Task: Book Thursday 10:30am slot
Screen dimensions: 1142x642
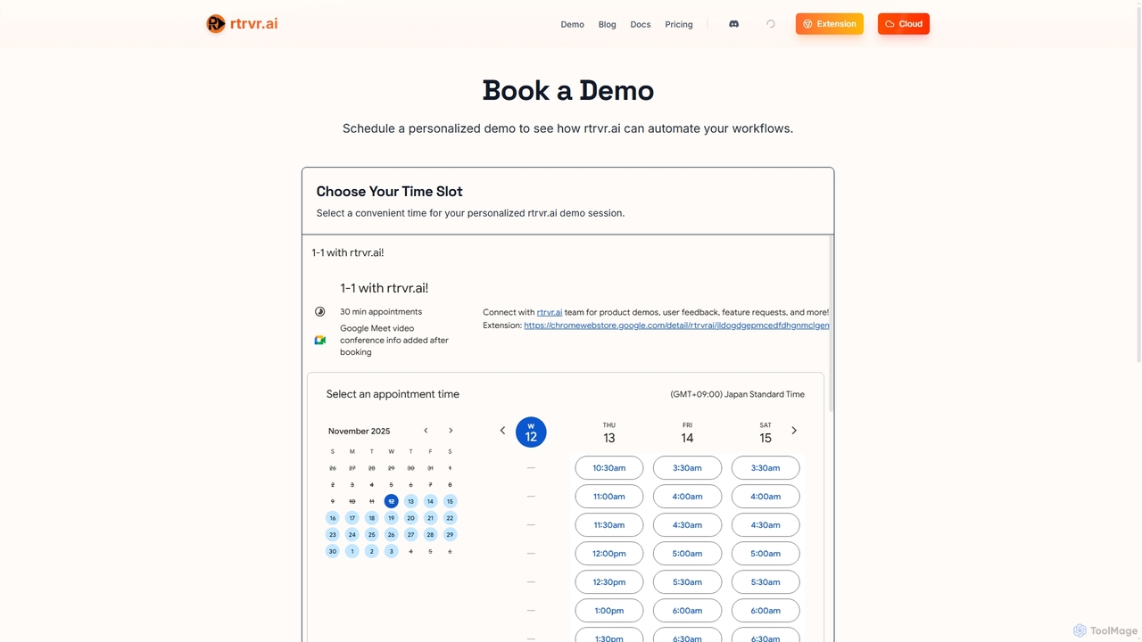Action: [x=609, y=468]
